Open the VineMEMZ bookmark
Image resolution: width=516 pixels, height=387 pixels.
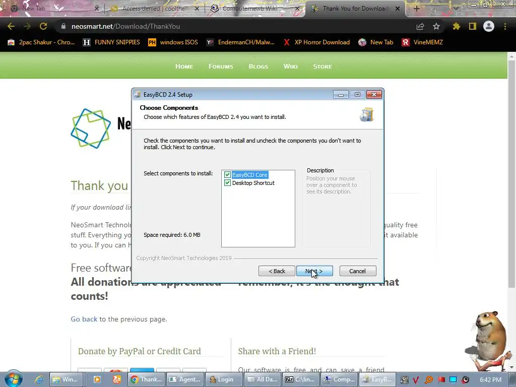(x=423, y=42)
